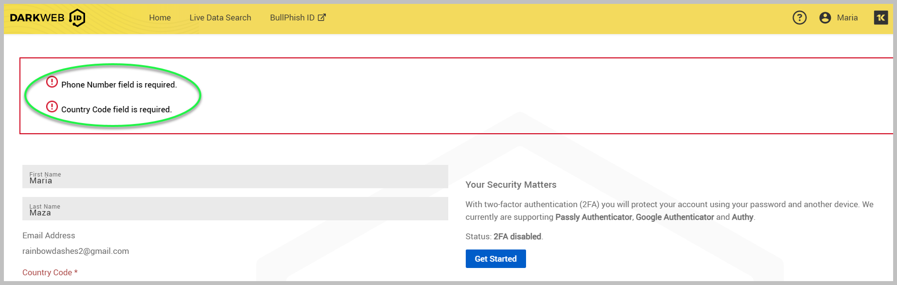Click the Your Security Matters heading
This screenshot has height=285, width=897.
510,185
